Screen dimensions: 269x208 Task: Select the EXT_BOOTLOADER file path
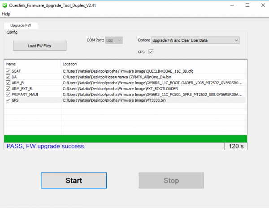[x=120, y=89]
